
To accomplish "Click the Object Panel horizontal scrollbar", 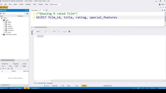I will pos(8,60).
